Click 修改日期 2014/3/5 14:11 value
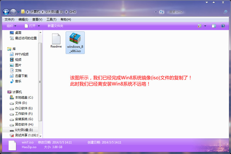The width and height of the screenshot is (231, 154). [62, 142]
